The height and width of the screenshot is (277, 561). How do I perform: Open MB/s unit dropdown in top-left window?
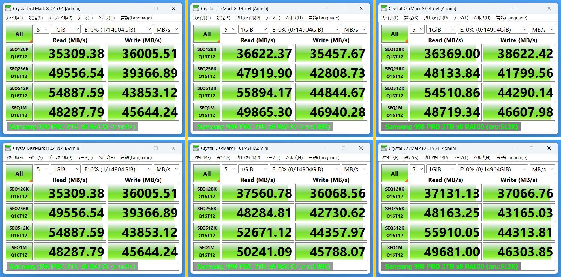[x=167, y=29]
